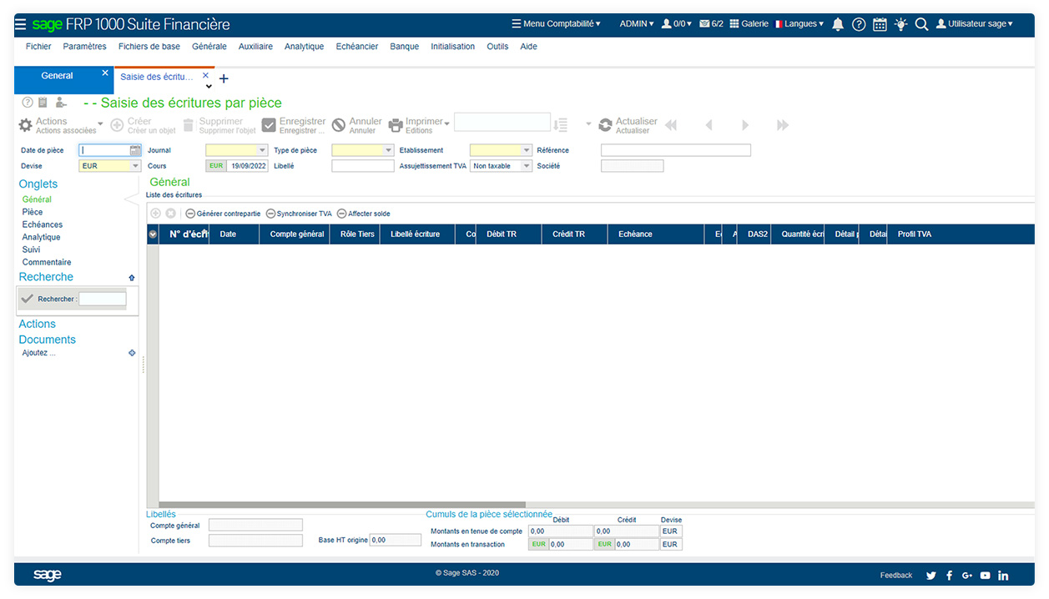Click the clipboard icon below the tabs

[x=43, y=103]
